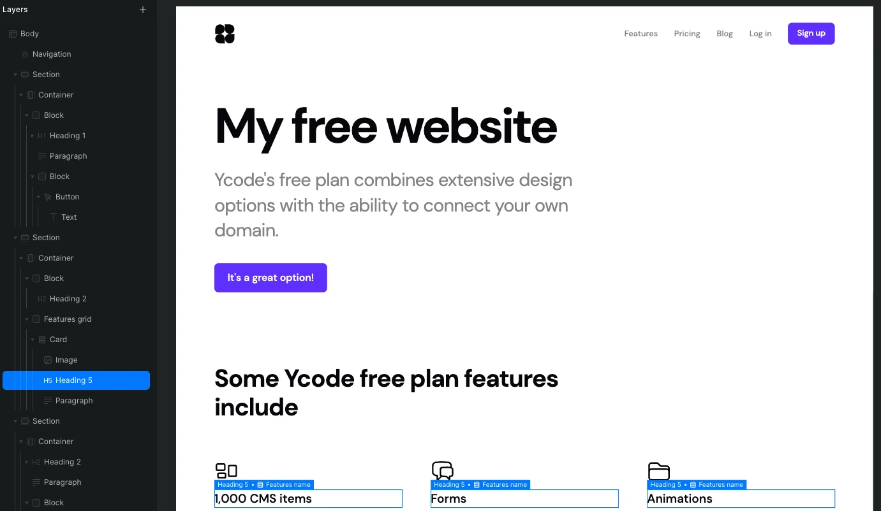This screenshot has height=511, width=881.
Task: Click the Ycode site logo on canvas
Action: [x=225, y=34]
